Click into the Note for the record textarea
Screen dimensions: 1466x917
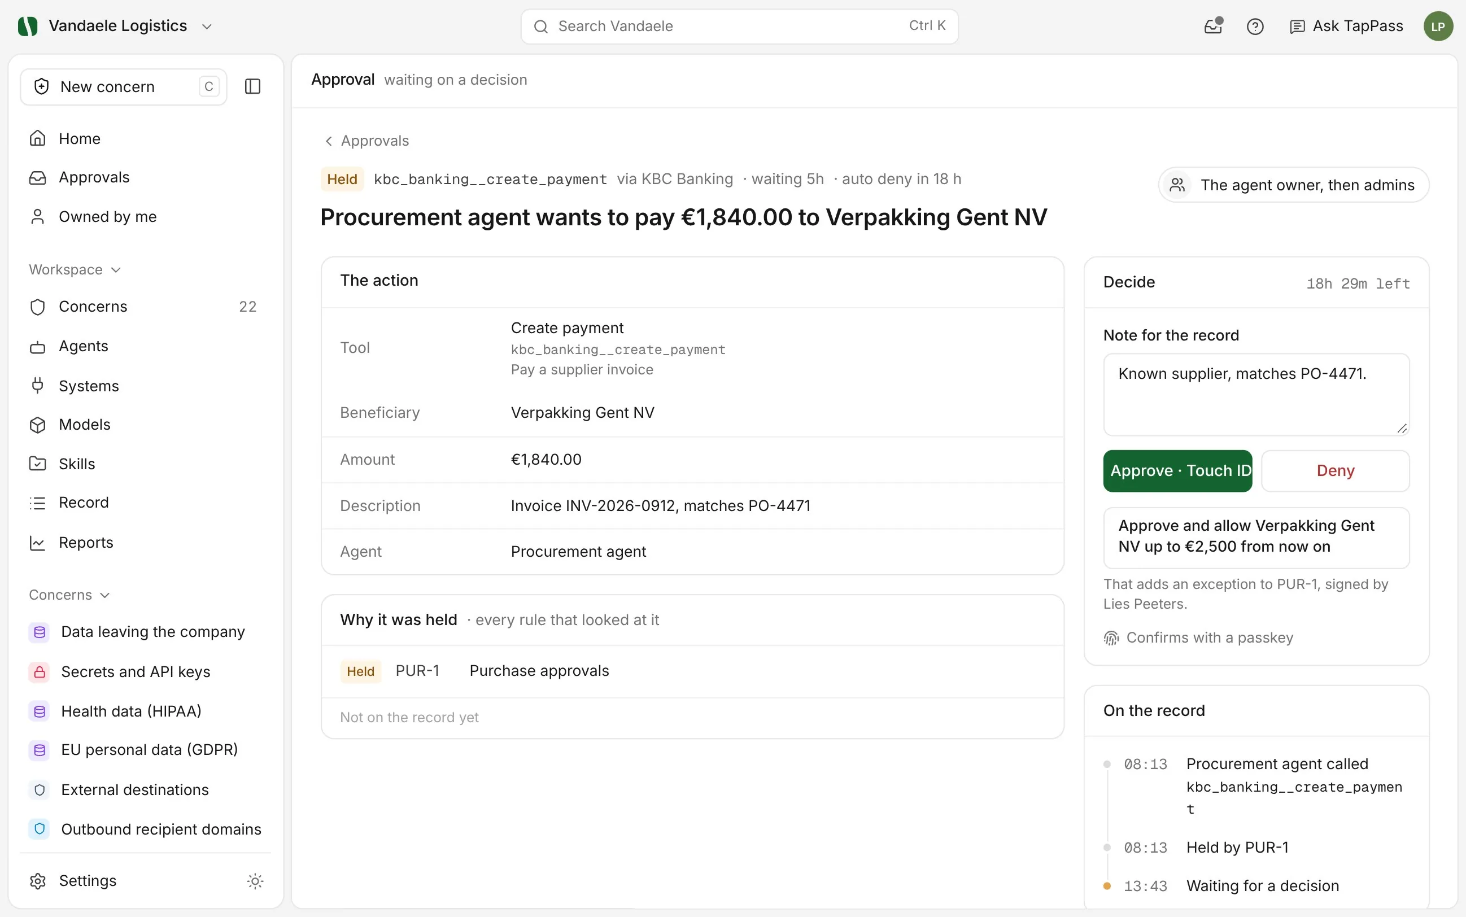click(1256, 394)
